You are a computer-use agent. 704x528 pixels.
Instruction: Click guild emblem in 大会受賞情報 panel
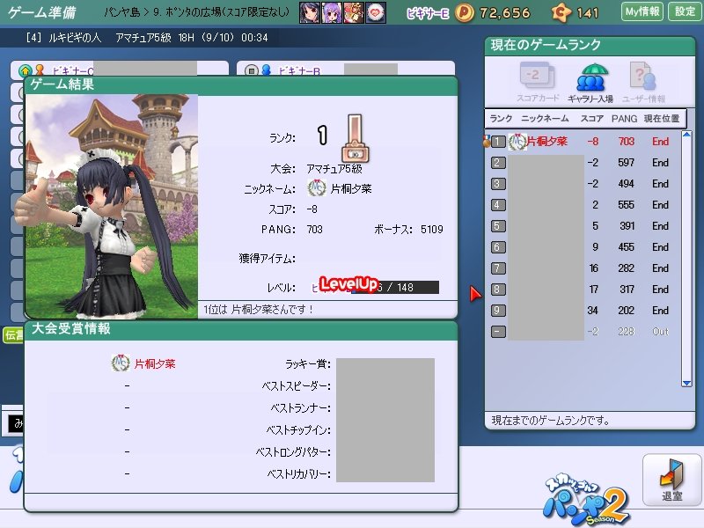(x=121, y=363)
